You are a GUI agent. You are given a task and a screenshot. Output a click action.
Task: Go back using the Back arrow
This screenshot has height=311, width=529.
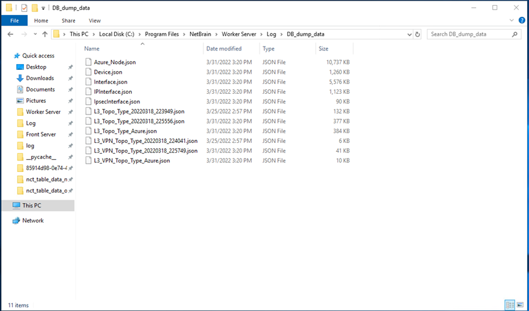click(x=10, y=34)
